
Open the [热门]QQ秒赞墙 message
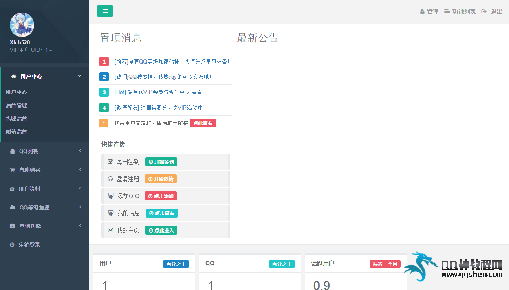pos(163,77)
